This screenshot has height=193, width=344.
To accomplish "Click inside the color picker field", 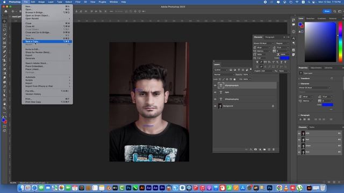I will point(320,42).
